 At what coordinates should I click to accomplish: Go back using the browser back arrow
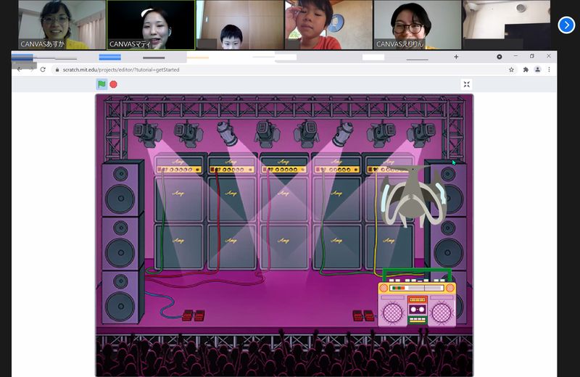pyautogui.click(x=20, y=70)
